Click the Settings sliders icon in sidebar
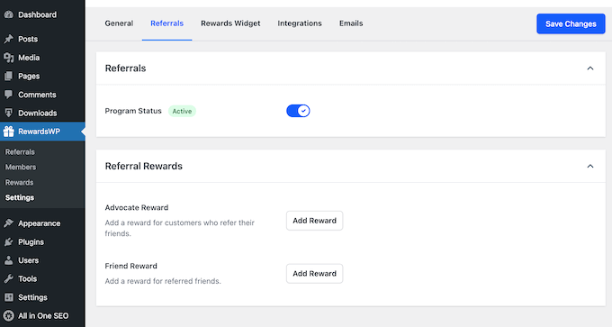This screenshot has height=327, width=612. (9, 297)
